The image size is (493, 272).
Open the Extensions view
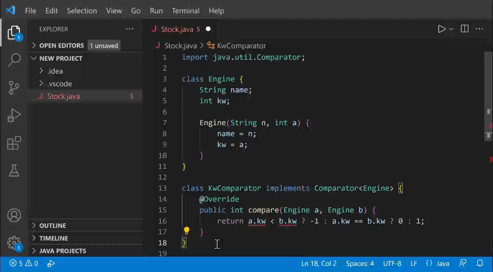click(x=14, y=143)
